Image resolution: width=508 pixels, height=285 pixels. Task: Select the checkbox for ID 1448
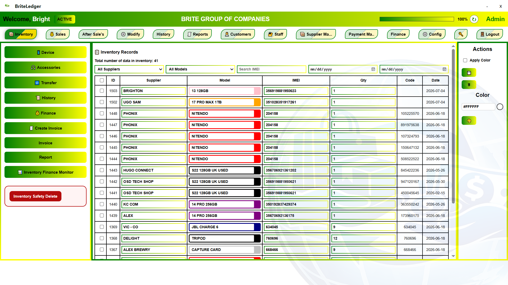click(x=102, y=113)
